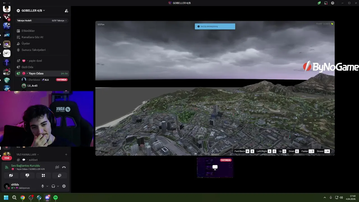Select the sneaker photo server icon

(x=7, y=44)
